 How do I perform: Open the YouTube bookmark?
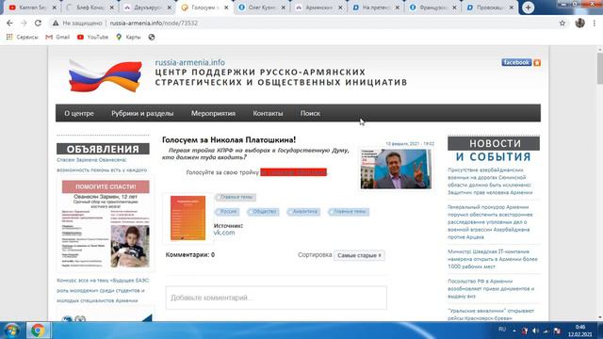coord(92,38)
